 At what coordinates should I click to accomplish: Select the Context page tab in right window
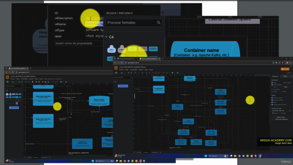click(139, 152)
